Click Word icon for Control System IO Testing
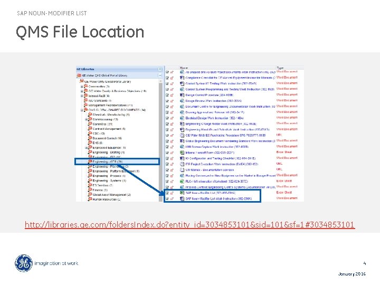This screenshot has height=285, width=380. coord(182,83)
